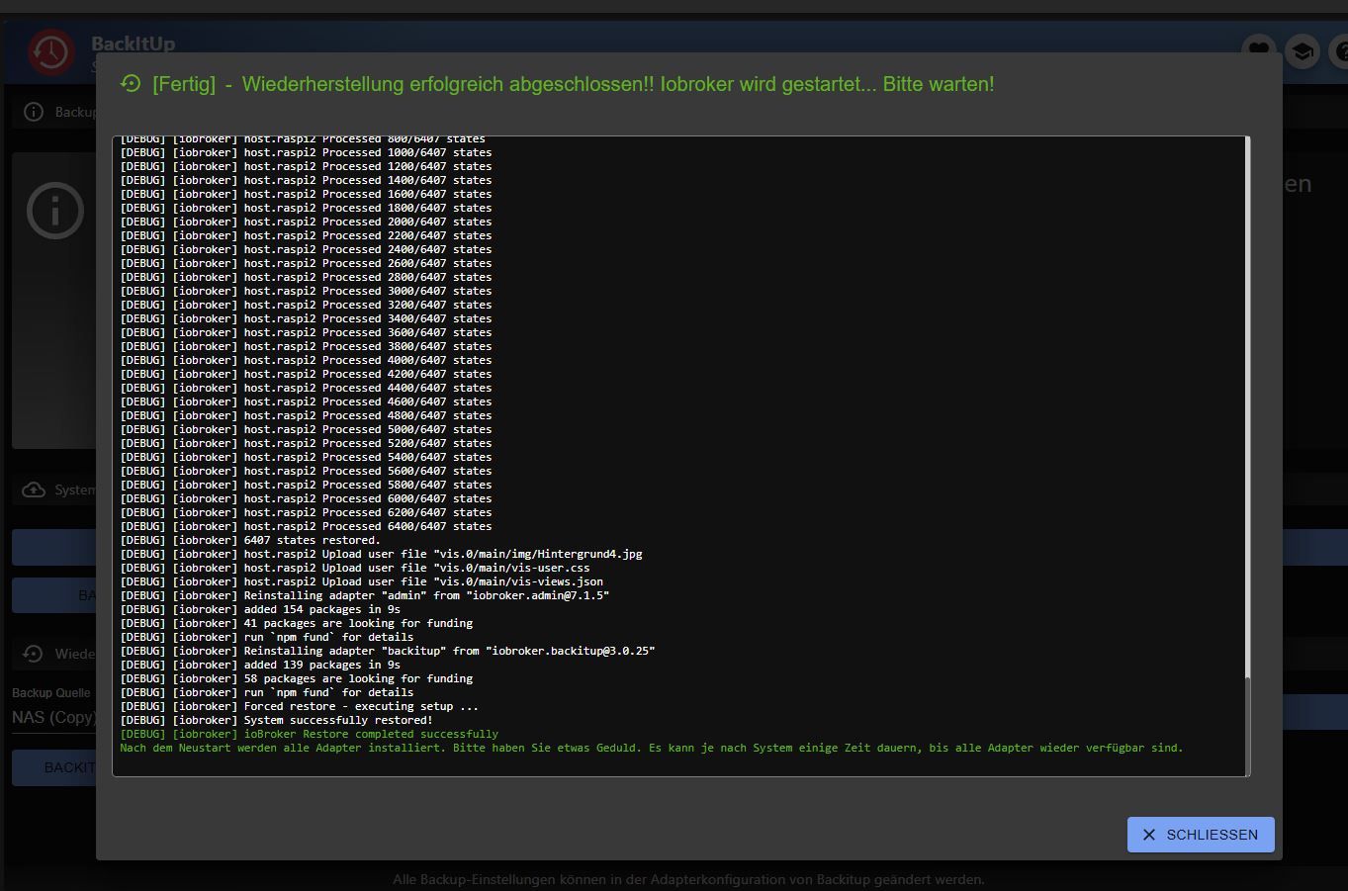Click the vertical scrollbar of the log output

click(x=1247, y=455)
